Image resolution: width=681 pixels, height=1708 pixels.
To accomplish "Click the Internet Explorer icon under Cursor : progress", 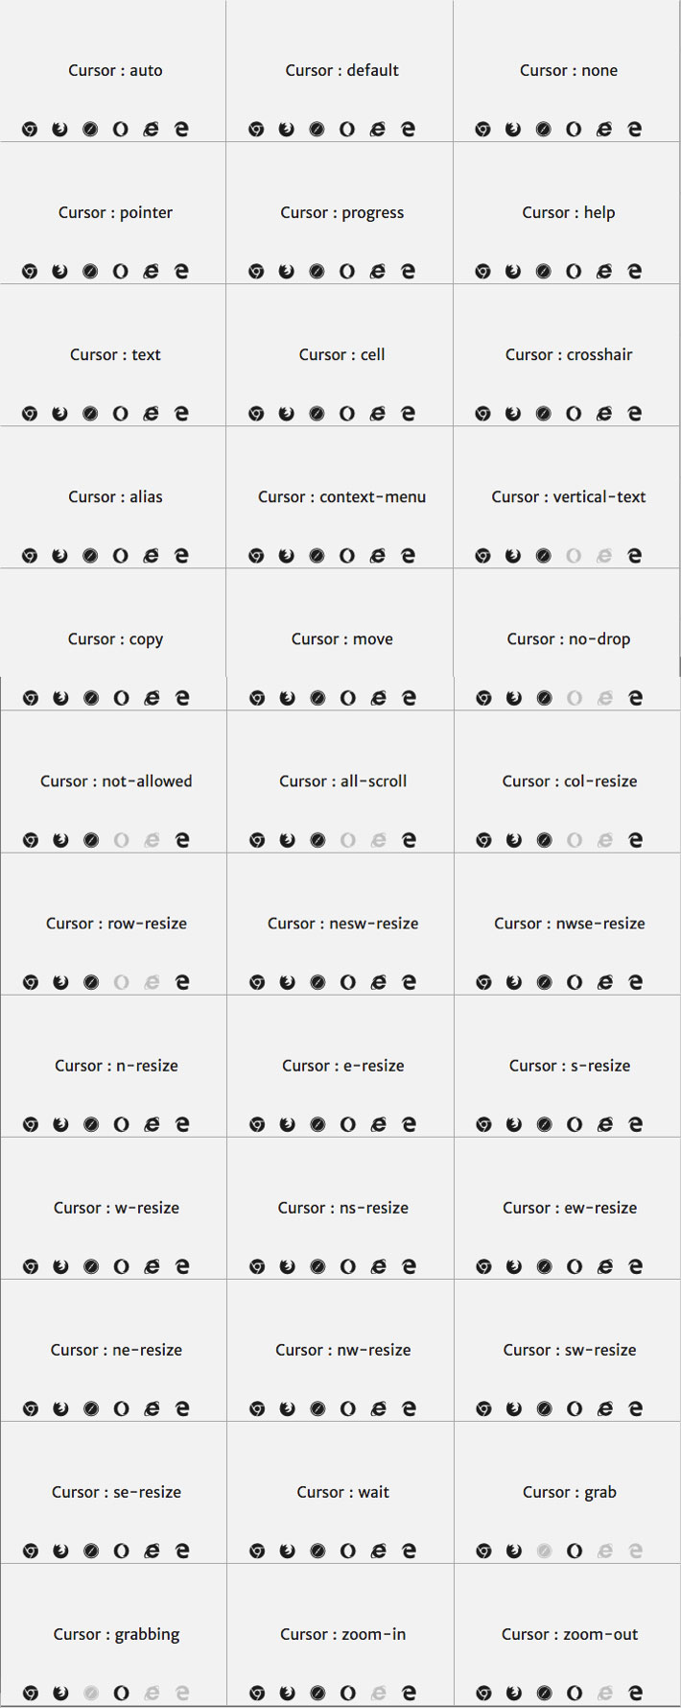I will point(378,272).
